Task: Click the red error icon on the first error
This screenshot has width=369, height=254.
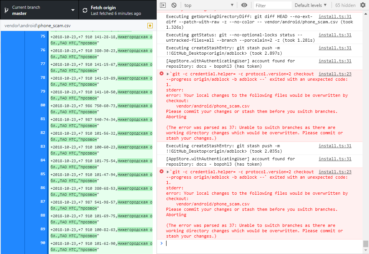Action: (161, 74)
